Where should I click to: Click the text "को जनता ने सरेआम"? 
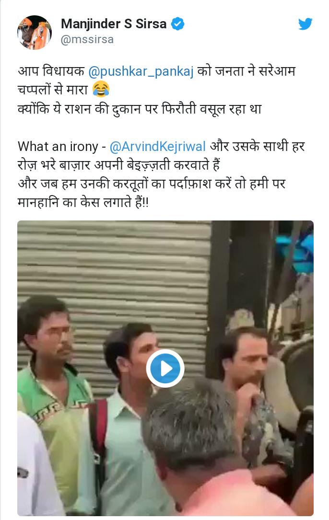(246, 71)
